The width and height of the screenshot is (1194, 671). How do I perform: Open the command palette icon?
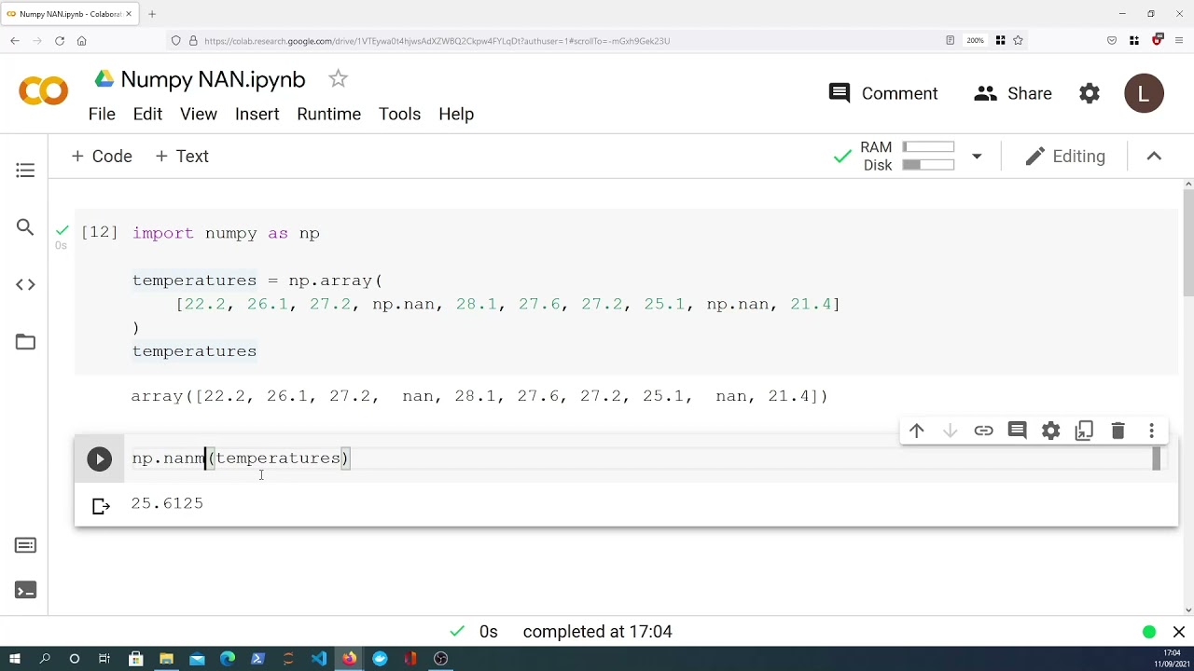click(25, 545)
